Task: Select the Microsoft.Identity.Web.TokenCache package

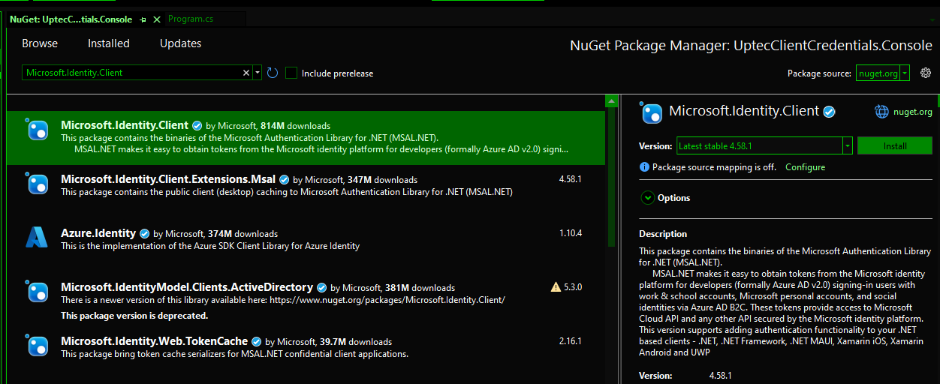Action: click(x=154, y=341)
